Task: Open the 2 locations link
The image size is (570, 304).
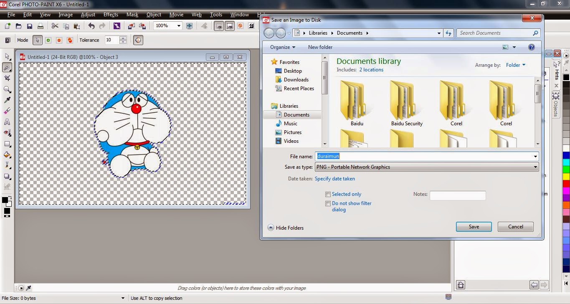Action: click(371, 70)
